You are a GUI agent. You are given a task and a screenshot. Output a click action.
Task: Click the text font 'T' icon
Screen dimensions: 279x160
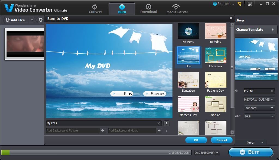166,123
